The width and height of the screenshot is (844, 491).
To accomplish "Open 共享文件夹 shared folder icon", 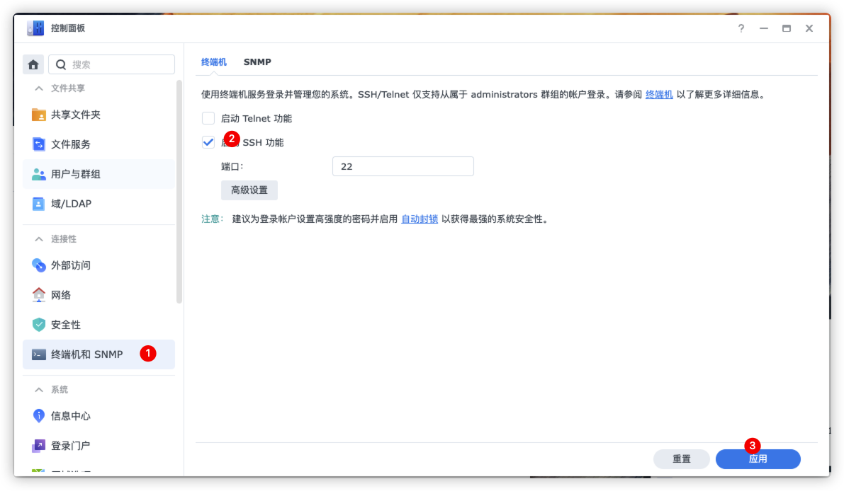I will click(39, 115).
